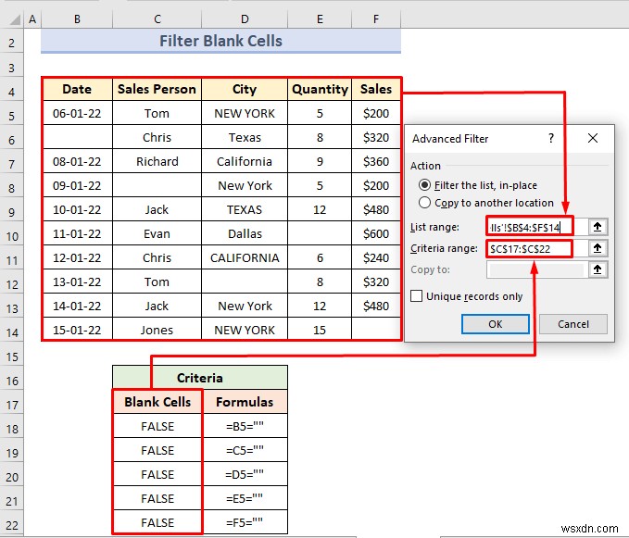The height and width of the screenshot is (538, 629).
Task: Select the $360 sales cell
Action: coord(376,161)
